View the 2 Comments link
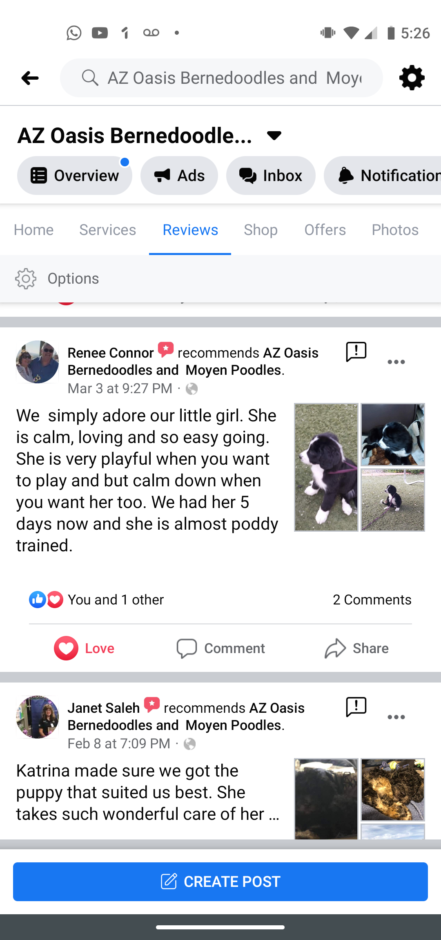Screen dimensions: 441x940 (372, 600)
